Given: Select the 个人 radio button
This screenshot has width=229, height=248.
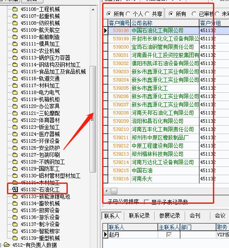Looking at the screenshot, I should [x=128, y=14].
